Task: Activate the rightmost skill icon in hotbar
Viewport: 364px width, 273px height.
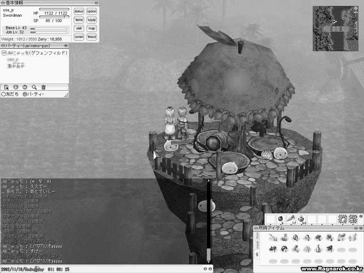Action: tap(353, 219)
